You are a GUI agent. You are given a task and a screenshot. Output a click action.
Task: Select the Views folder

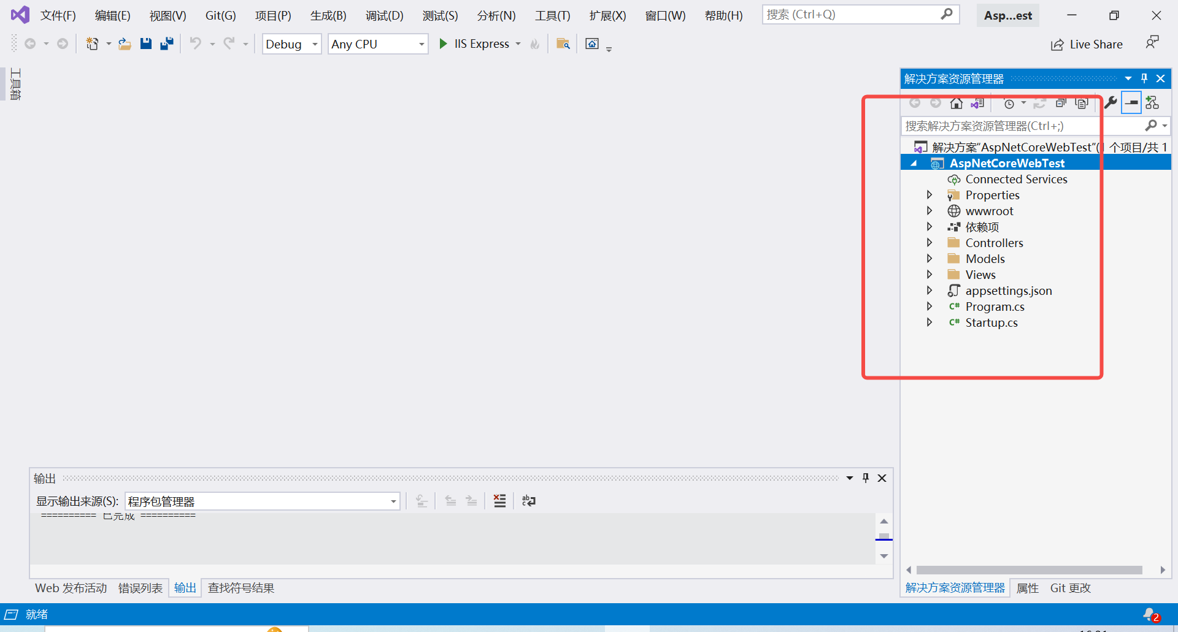[x=980, y=275]
